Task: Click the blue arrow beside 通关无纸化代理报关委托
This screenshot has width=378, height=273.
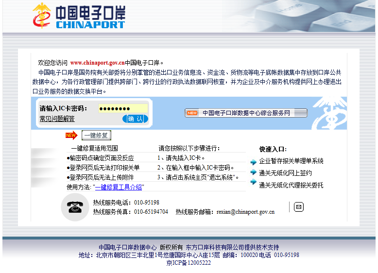Action: [x=253, y=182]
